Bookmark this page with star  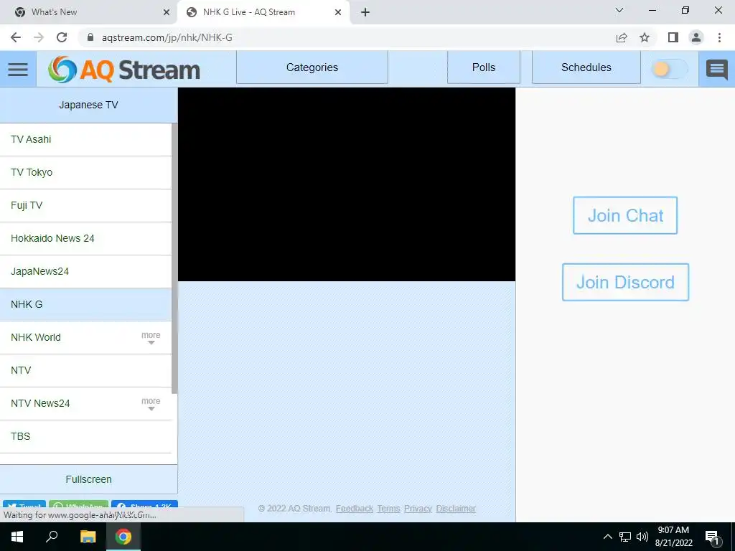click(645, 37)
